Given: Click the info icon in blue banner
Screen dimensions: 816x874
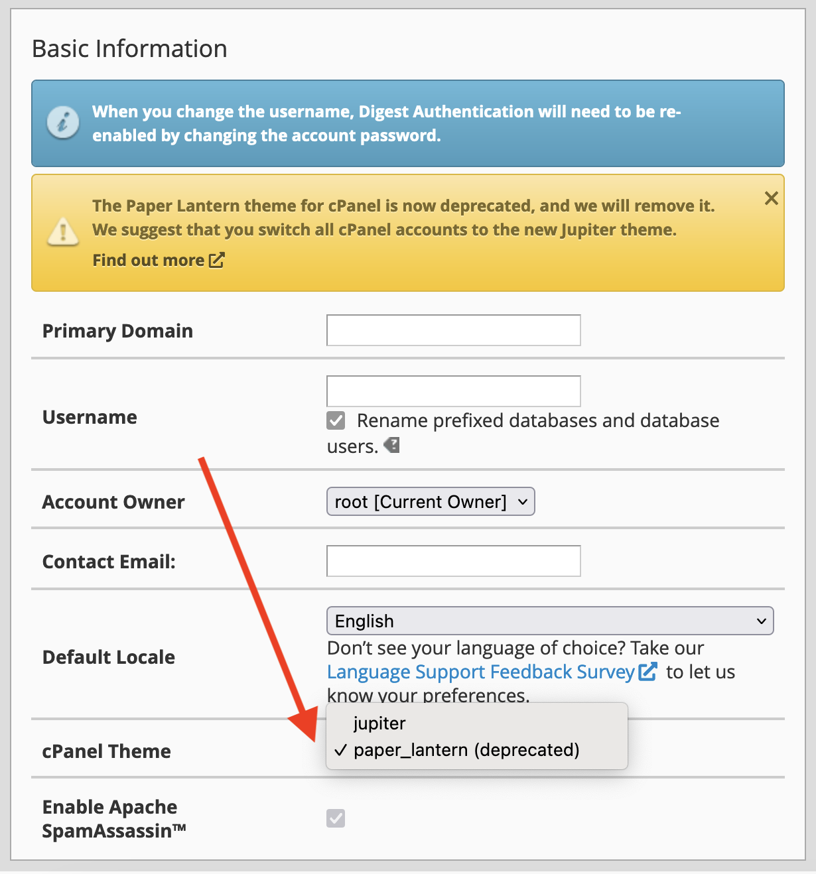Looking at the screenshot, I should coord(63,123).
